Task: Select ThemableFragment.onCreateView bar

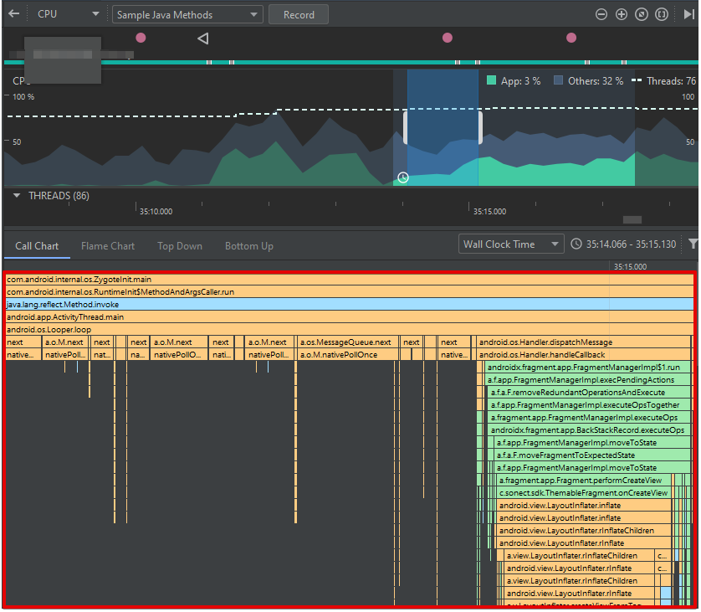Action: click(x=584, y=492)
